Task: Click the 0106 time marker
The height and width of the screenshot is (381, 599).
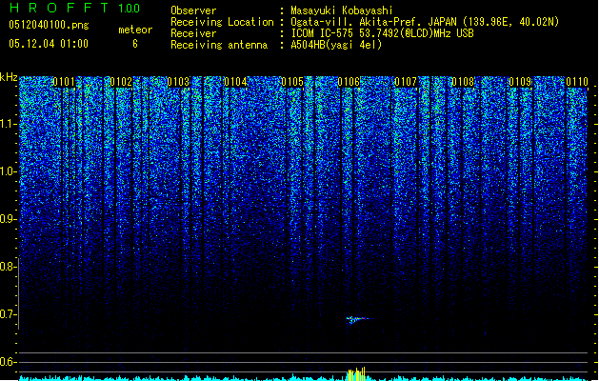Action: tap(349, 82)
